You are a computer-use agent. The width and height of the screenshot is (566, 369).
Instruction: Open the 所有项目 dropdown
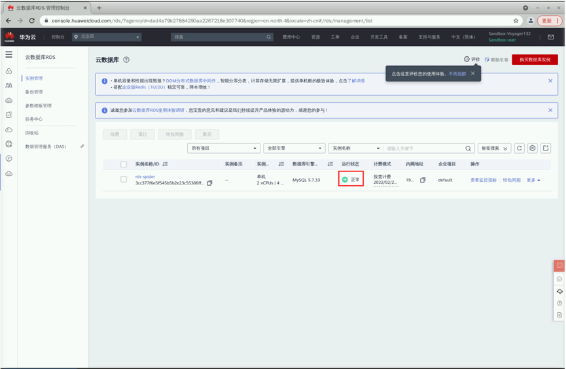[223, 149]
